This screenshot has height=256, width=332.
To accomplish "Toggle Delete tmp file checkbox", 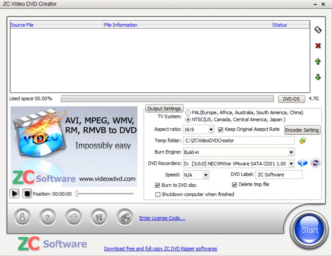I will (235, 185).
